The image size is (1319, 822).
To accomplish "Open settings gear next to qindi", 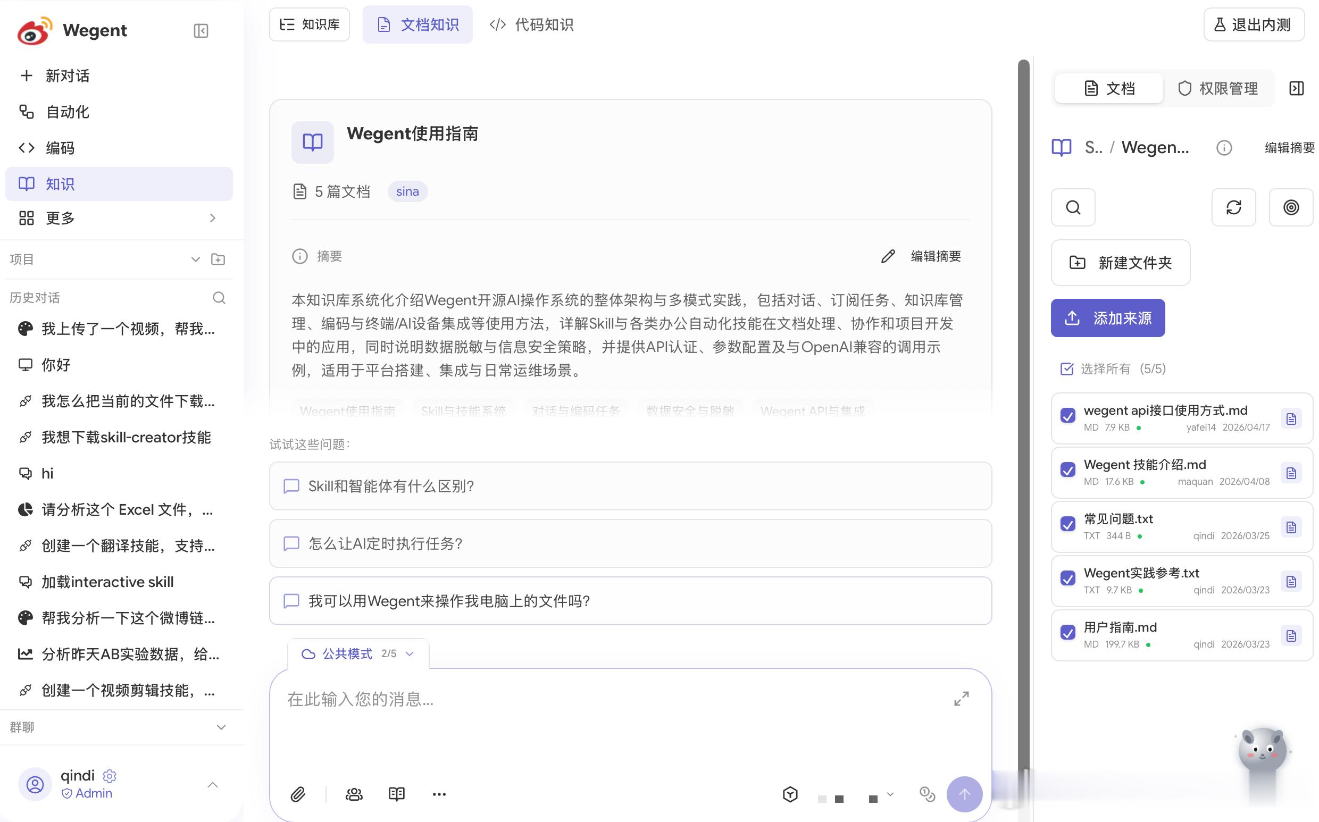I will tap(109, 776).
